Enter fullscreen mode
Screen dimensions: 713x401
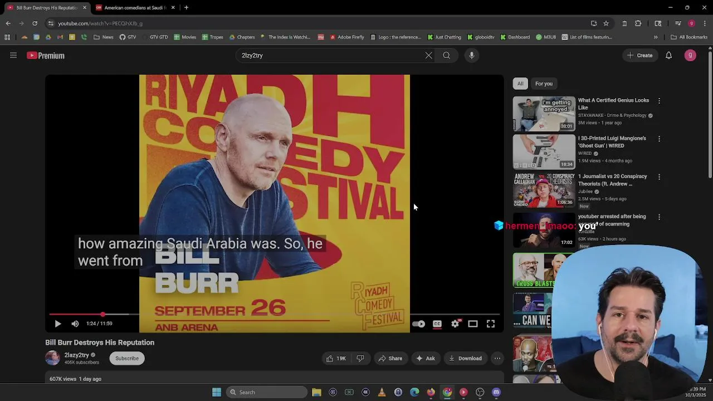[491, 324]
